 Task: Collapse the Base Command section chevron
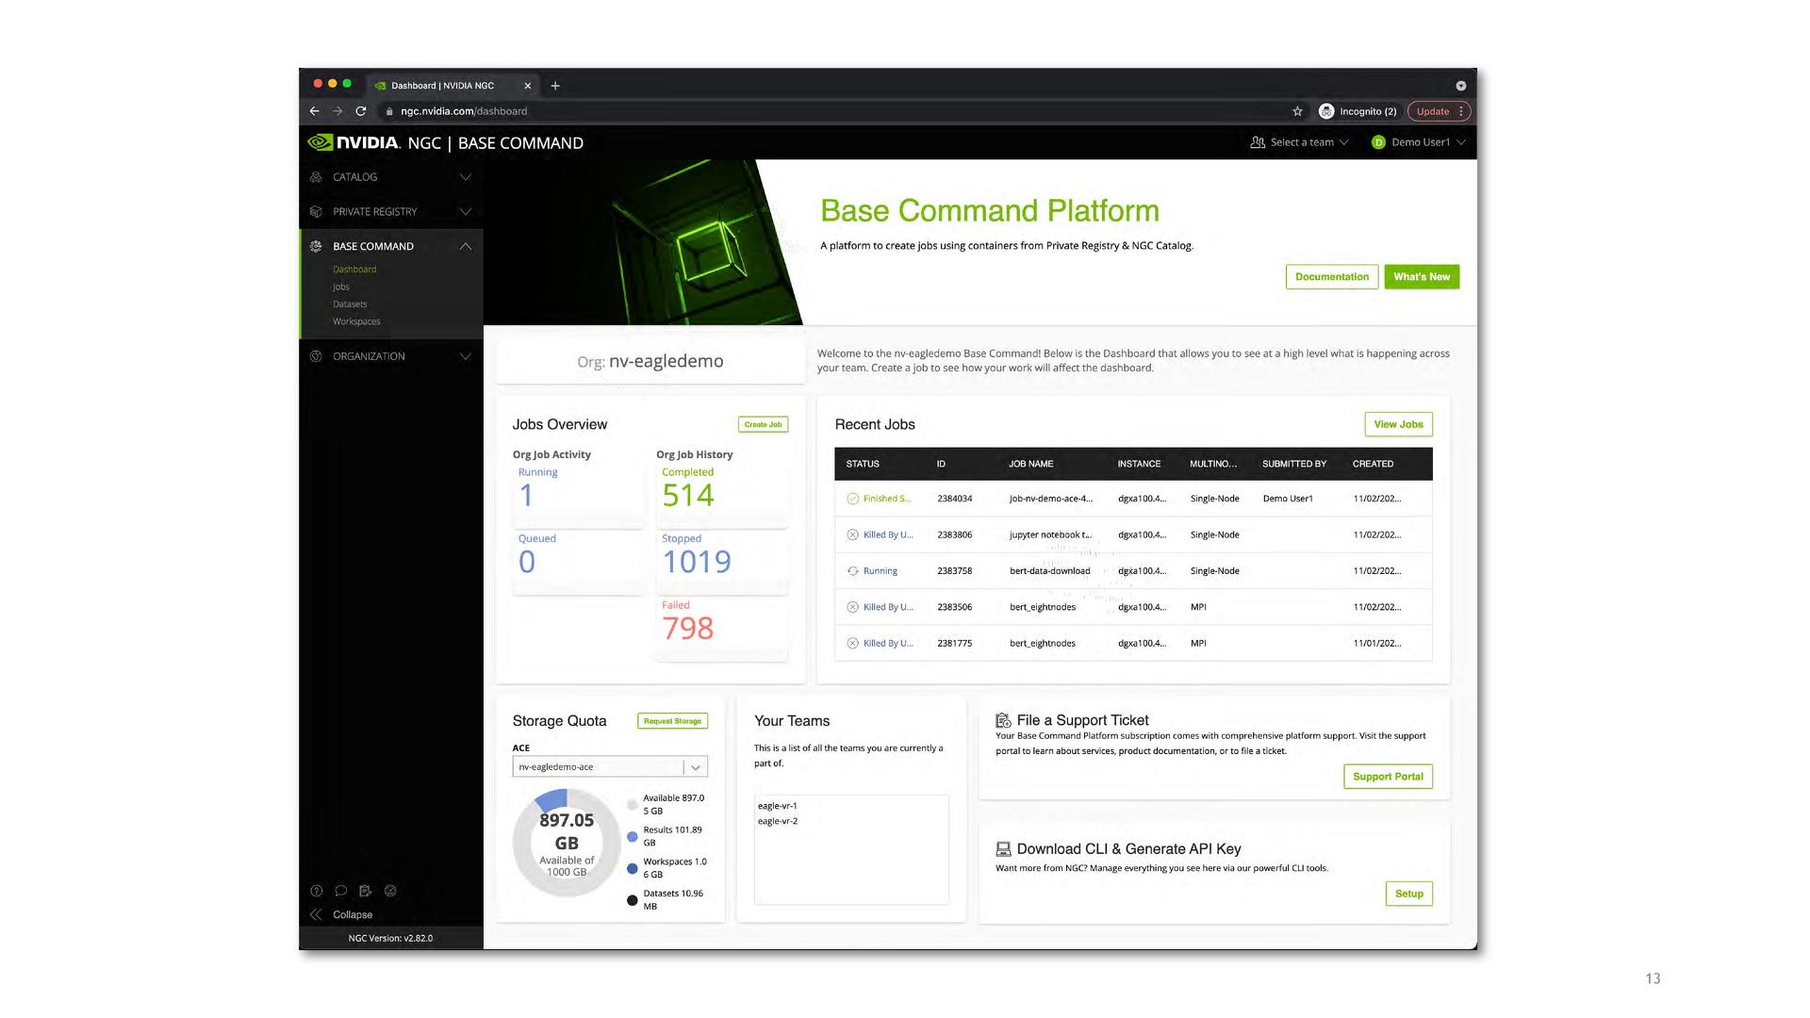click(466, 246)
